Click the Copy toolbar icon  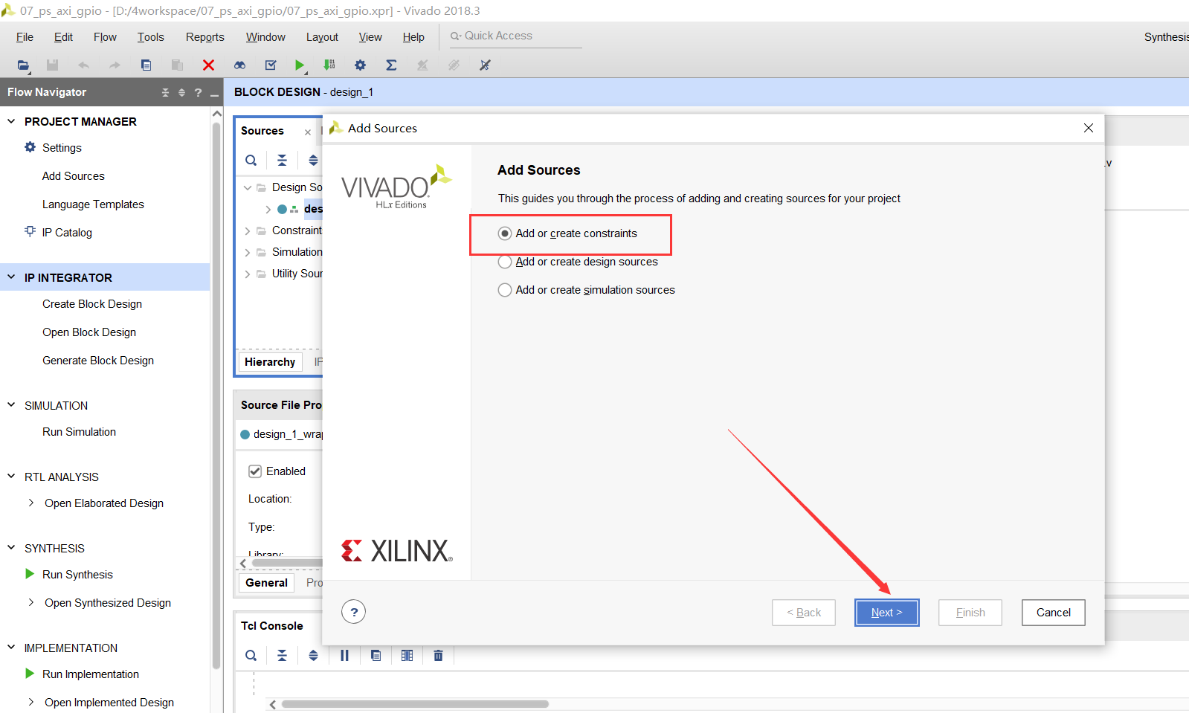[146, 65]
